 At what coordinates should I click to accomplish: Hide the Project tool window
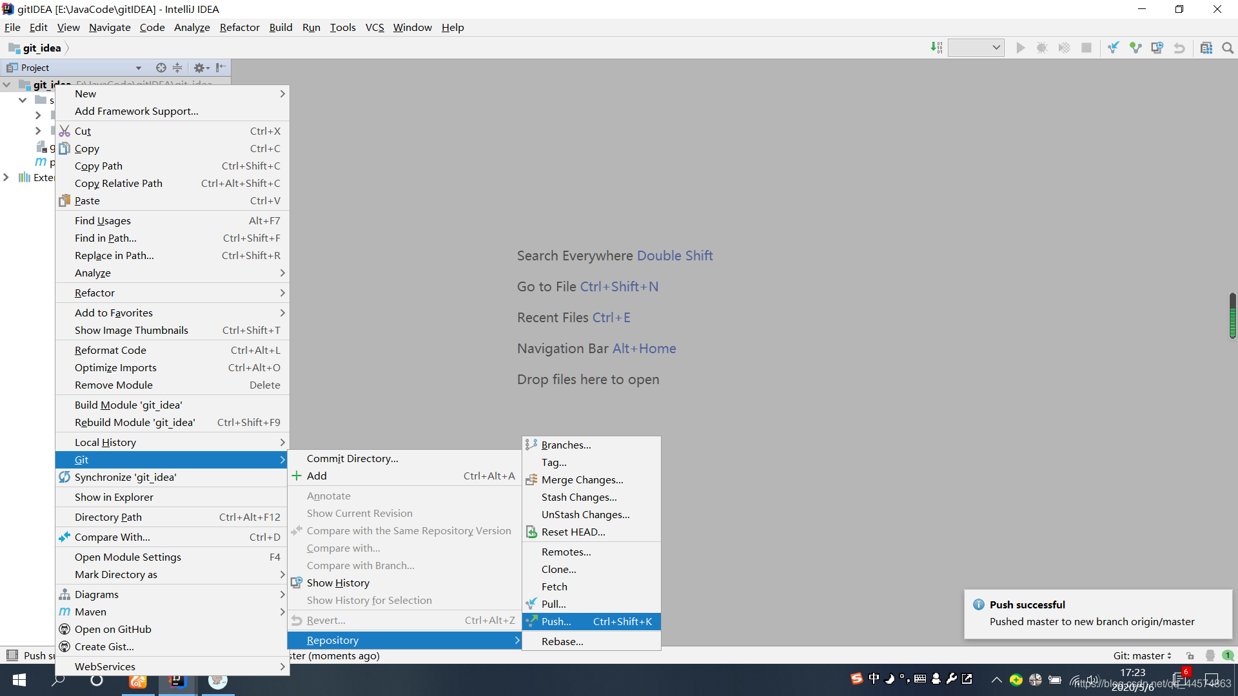point(221,68)
